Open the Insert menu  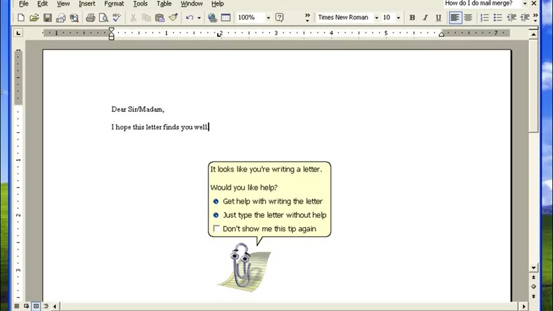point(86,3)
